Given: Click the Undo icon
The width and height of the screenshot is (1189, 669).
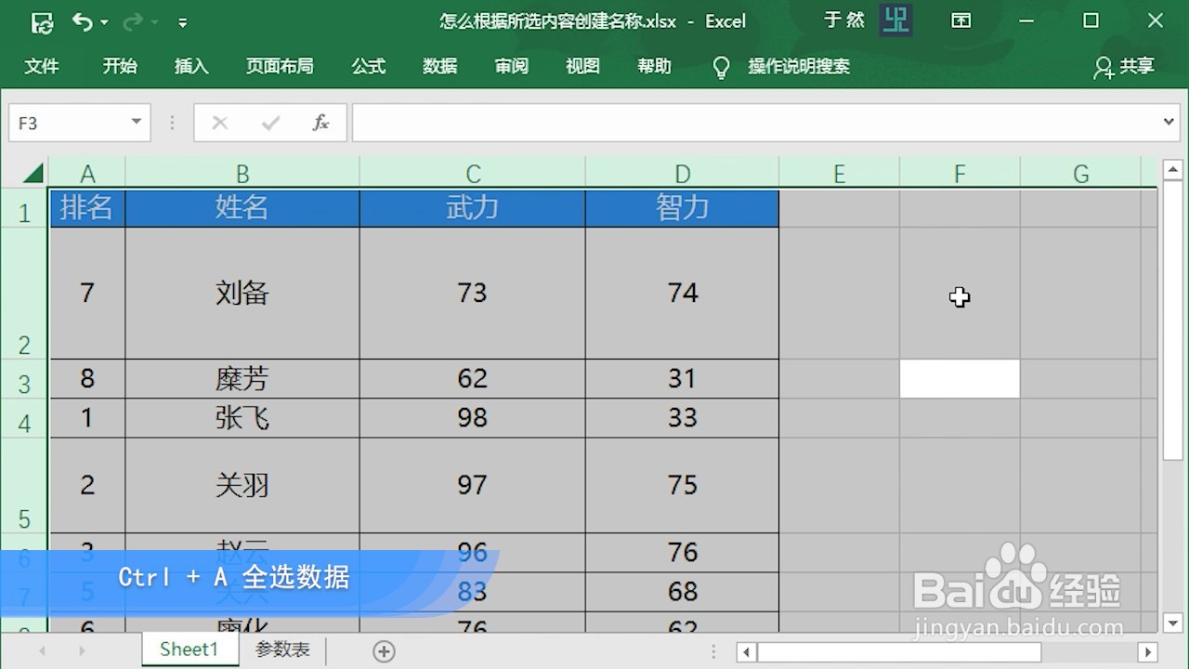Looking at the screenshot, I should (84, 20).
